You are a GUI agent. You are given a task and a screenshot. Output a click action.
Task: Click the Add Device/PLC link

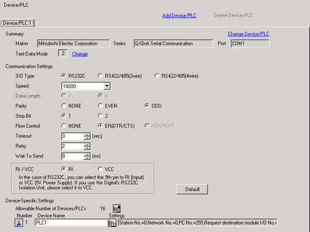[x=179, y=16]
